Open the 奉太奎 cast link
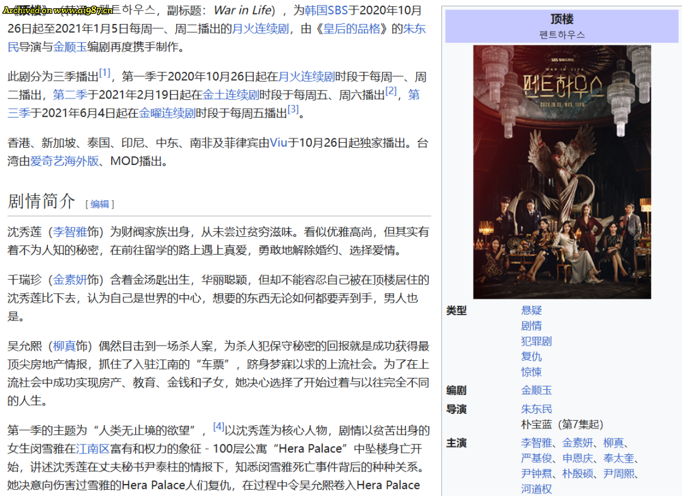 pos(618,458)
